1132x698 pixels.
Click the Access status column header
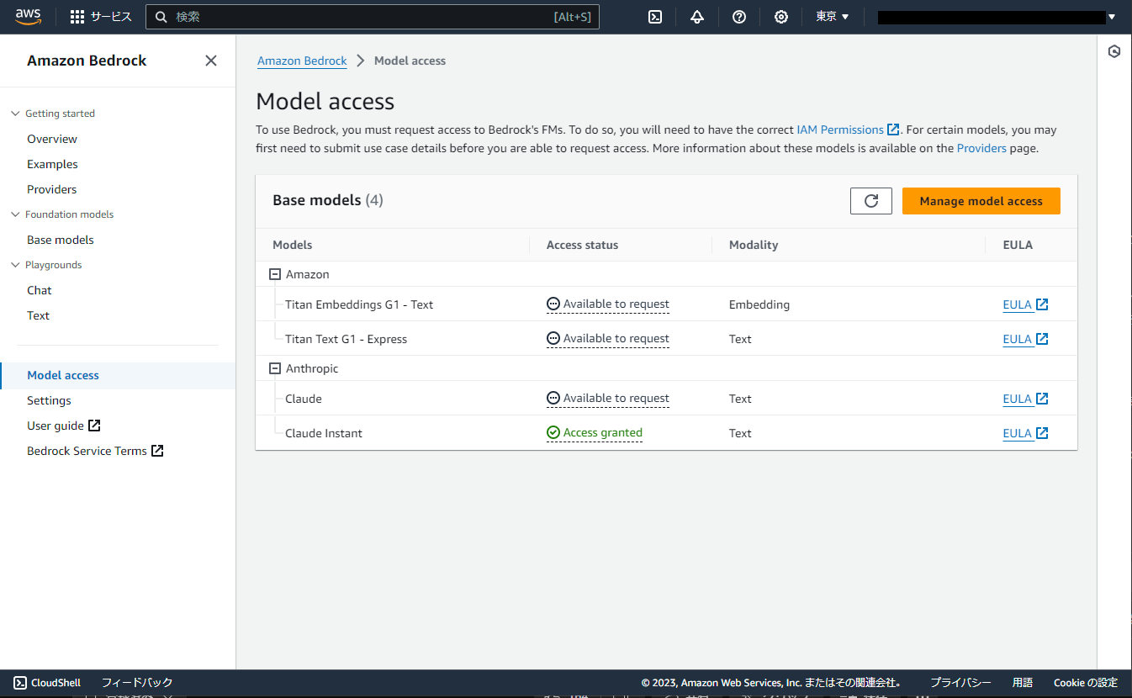click(582, 245)
